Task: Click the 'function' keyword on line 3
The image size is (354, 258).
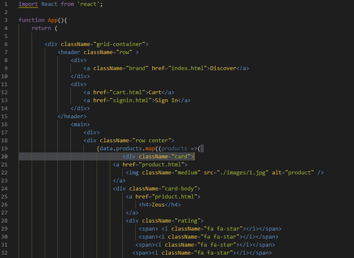Action: pyautogui.click(x=32, y=20)
